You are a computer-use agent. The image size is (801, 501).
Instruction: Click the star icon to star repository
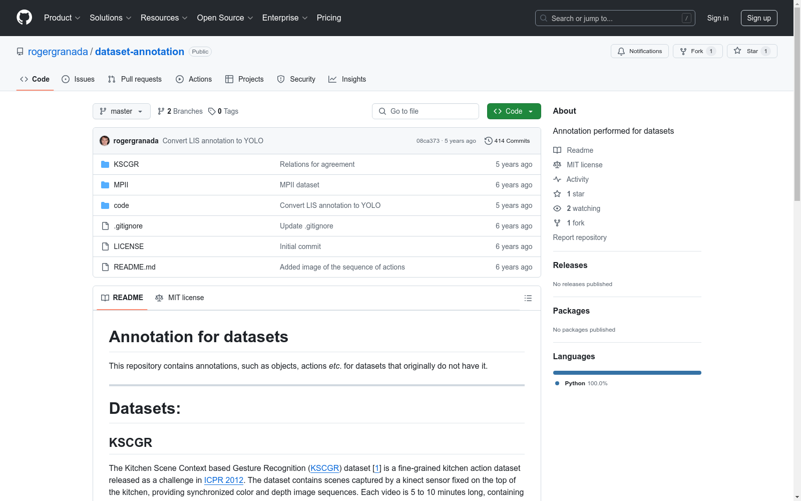point(737,51)
